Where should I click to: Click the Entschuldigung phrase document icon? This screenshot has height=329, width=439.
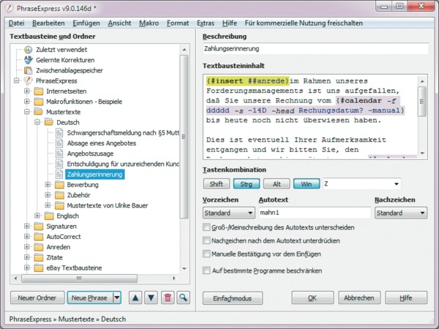click(59, 164)
